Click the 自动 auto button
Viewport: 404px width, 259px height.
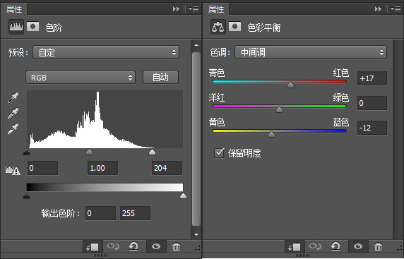click(160, 77)
